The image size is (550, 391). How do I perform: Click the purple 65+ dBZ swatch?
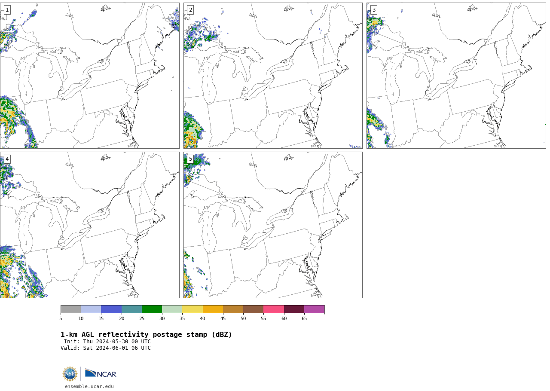[314, 309]
